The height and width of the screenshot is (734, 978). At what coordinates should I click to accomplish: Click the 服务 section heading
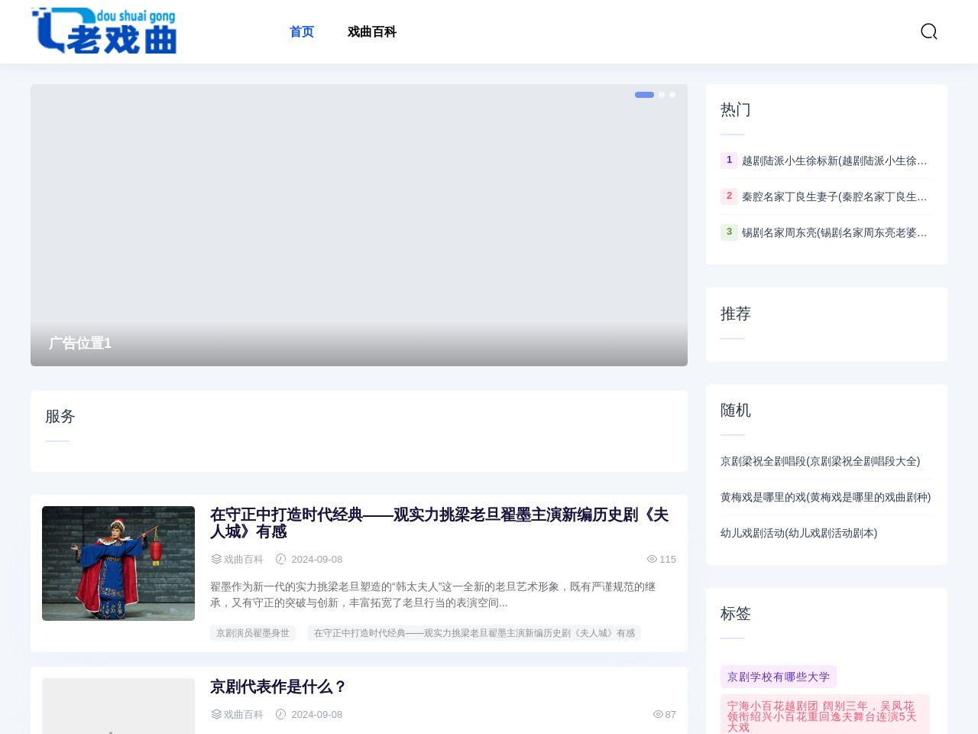tap(60, 416)
